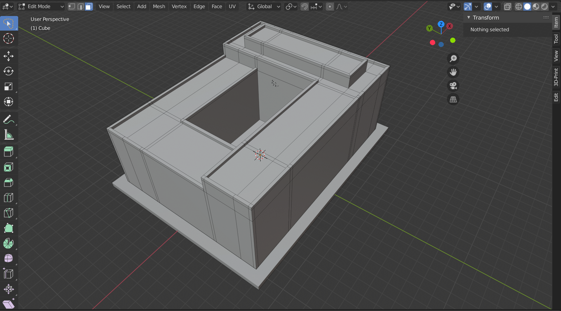Select the Knife tool
The height and width of the screenshot is (311, 561).
9,213
